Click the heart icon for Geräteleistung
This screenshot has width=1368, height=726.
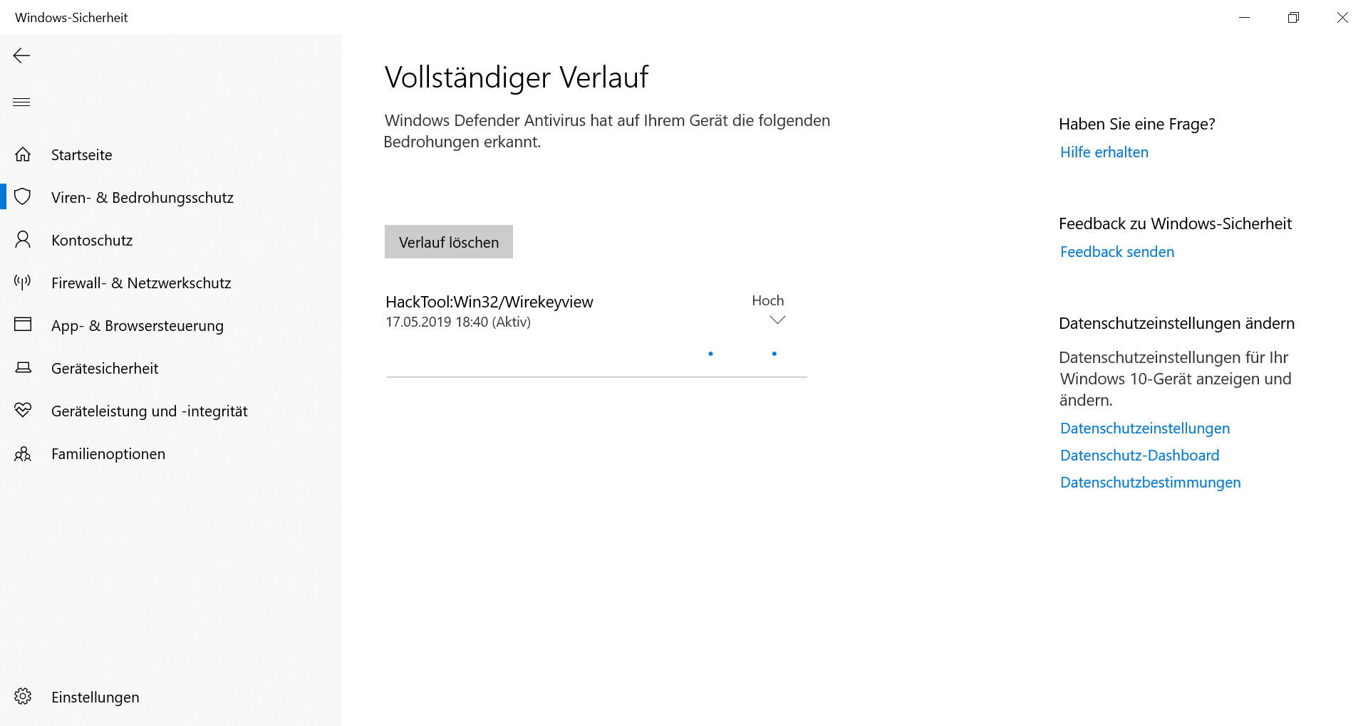(23, 411)
